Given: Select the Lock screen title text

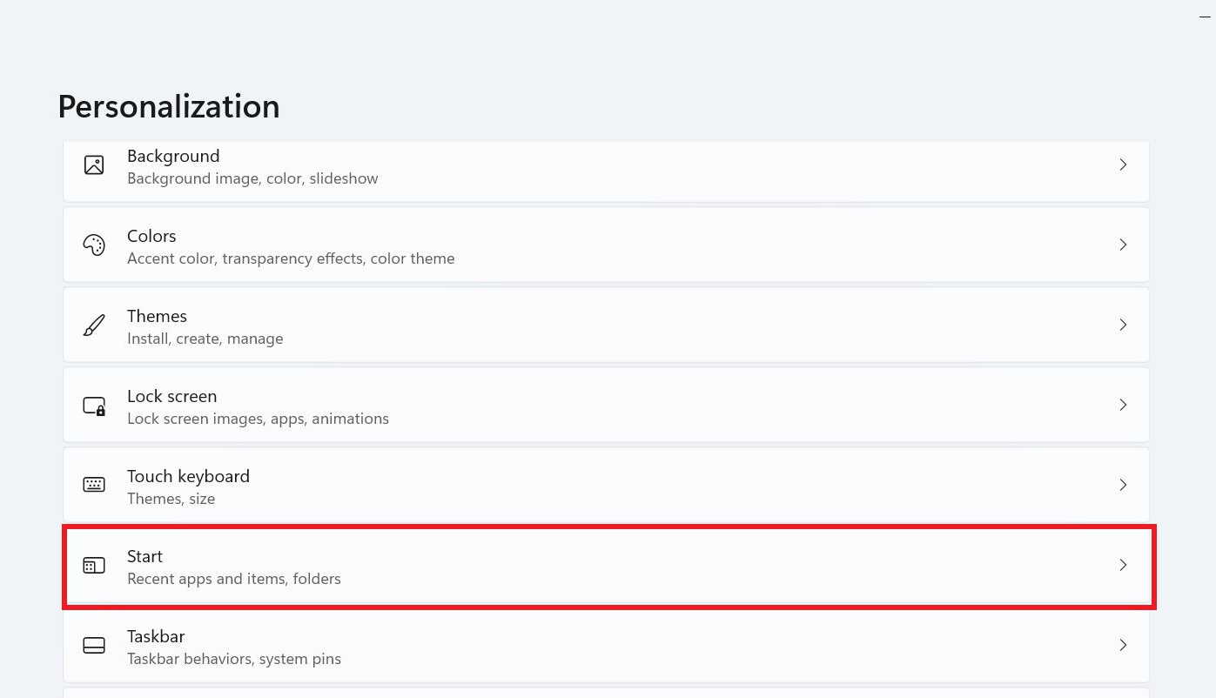Looking at the screenshot, I should pyautogui.click(x=171, y=396).
